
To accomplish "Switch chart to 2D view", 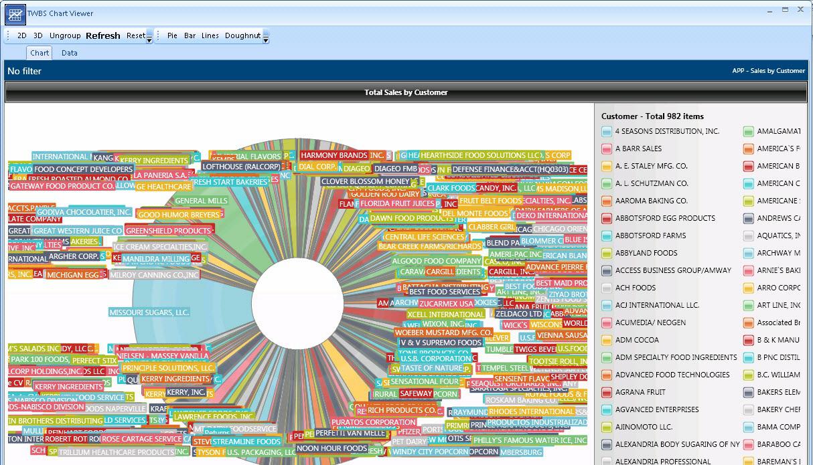I will coord(22,35).
